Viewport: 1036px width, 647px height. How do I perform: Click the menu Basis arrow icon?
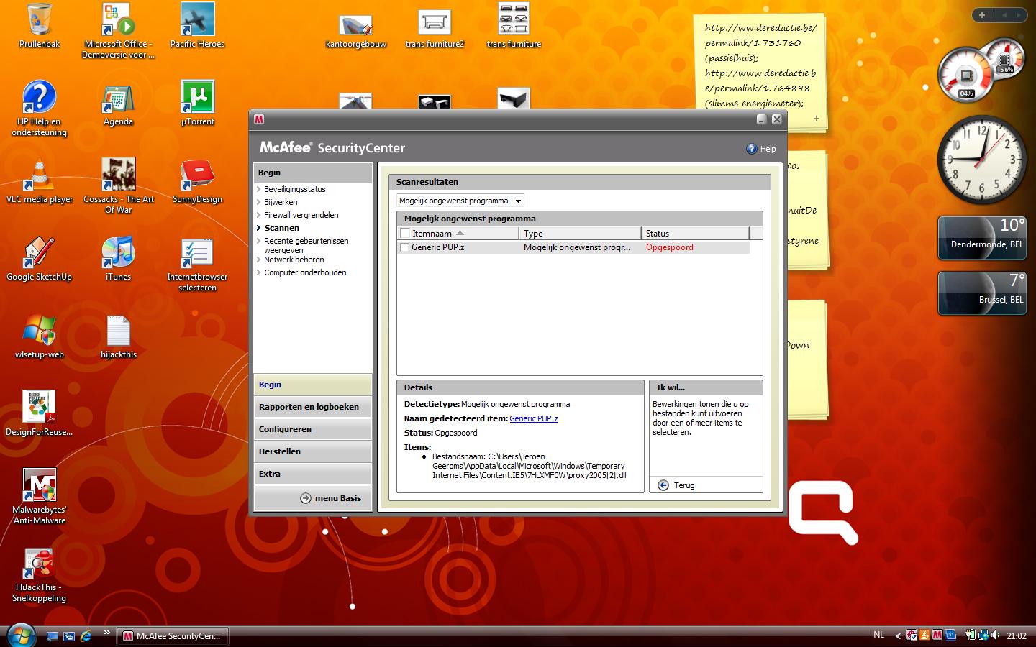(306, 498)
